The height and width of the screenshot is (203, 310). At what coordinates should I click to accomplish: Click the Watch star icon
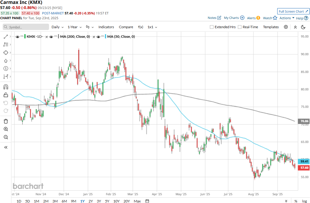(x=275, y=18)
